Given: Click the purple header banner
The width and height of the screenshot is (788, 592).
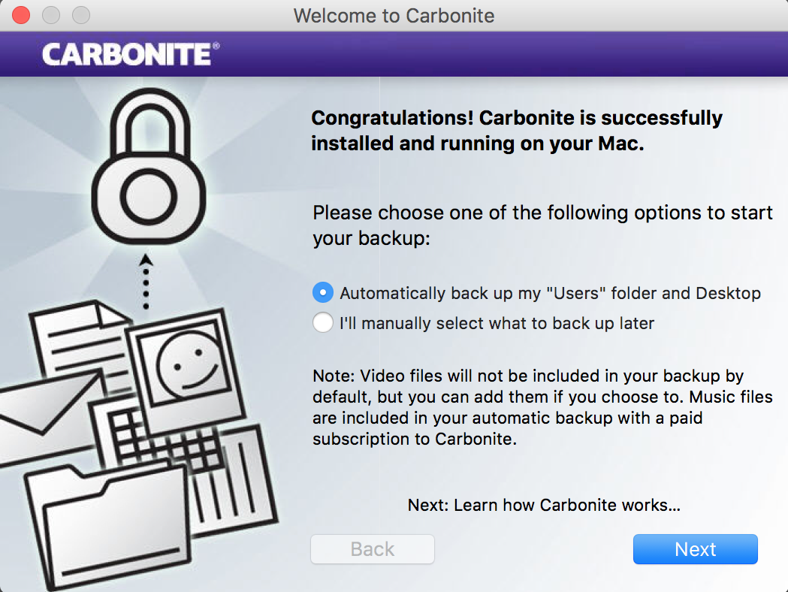Looking at the screenshot, I should pyautogui.click(x=451, y=53).
